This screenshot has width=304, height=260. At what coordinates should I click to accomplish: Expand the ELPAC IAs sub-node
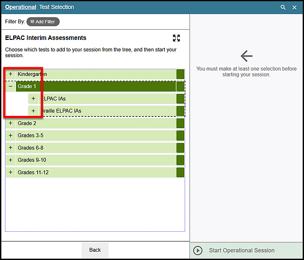[33, 99]
